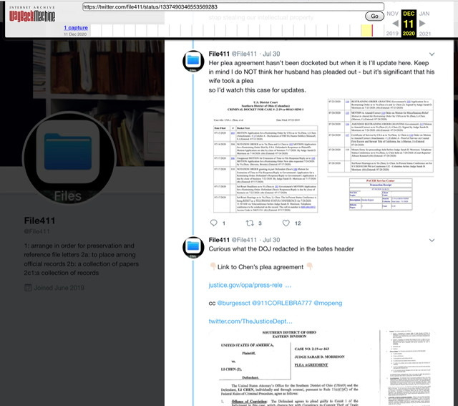Click the DEC 11 2020 date block

coord(409,24)
